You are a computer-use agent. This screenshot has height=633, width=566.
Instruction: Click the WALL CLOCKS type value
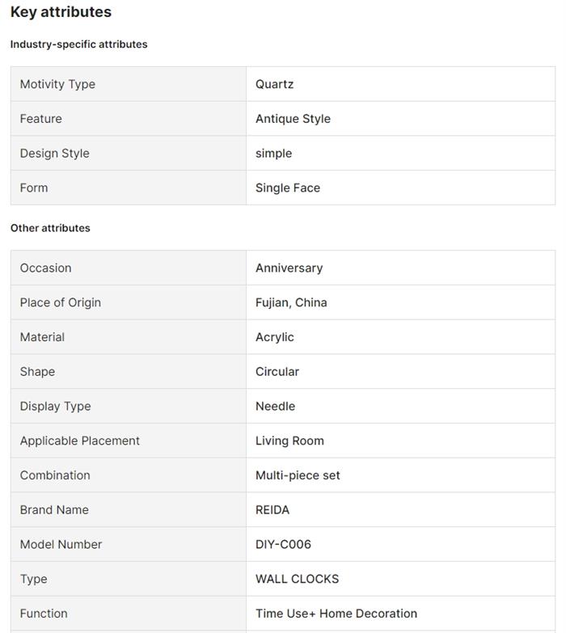coord(297,579)
